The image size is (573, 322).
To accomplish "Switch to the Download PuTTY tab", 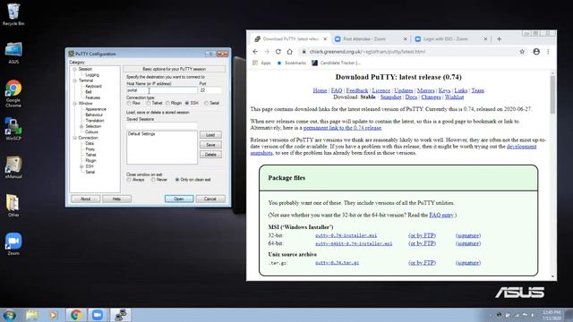I will tap(290, 38).
